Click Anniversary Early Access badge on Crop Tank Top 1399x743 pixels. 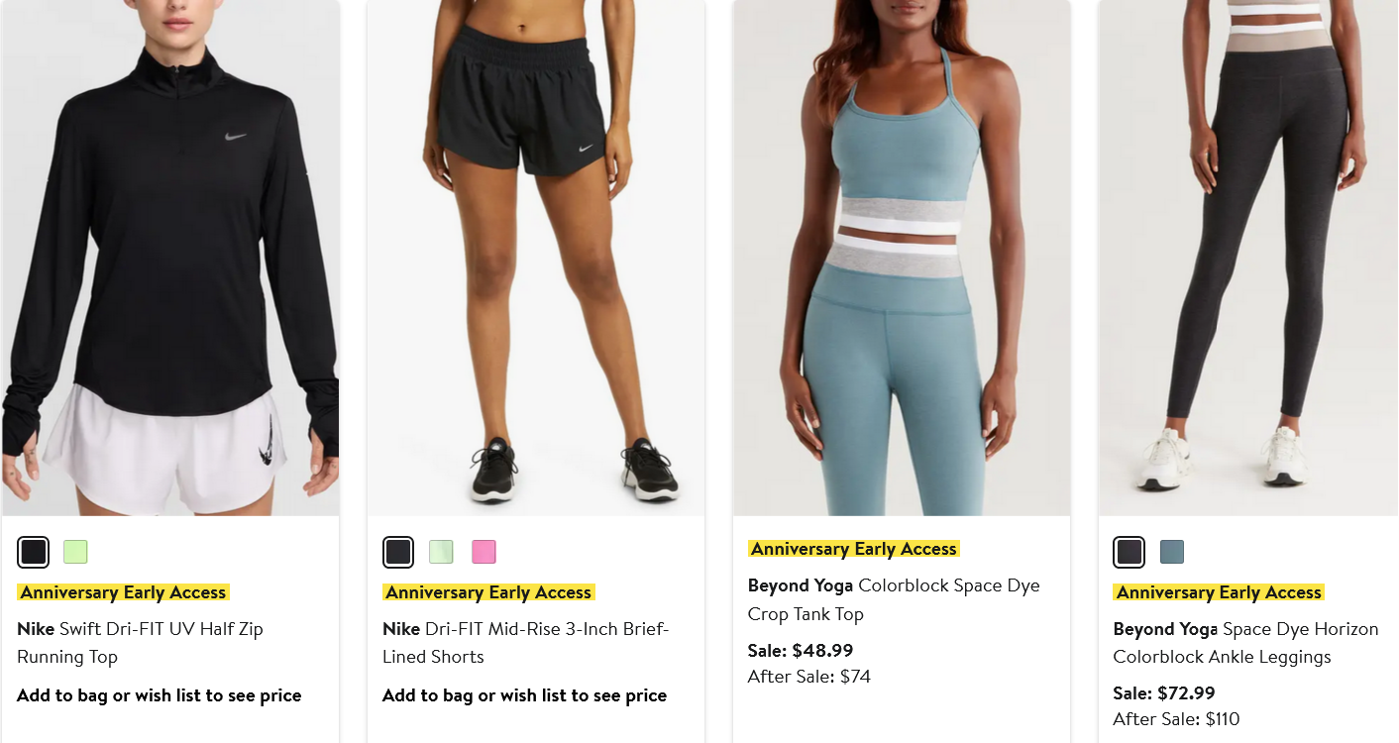point(854,549)
